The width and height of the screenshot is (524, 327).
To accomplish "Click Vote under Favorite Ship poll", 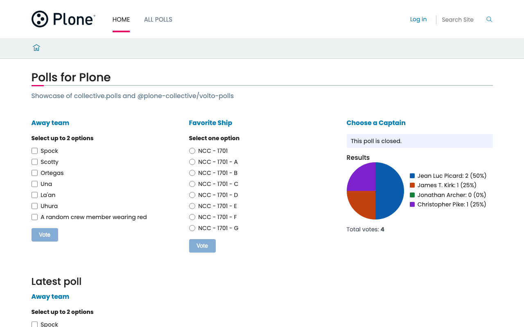I will tap(202, 246).
